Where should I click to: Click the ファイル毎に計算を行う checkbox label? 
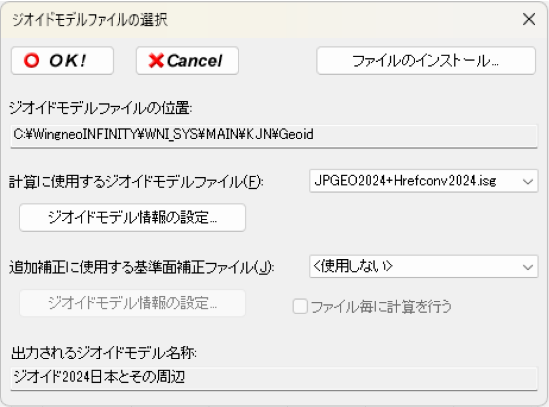pyautogui.click(x=380, y=307)
